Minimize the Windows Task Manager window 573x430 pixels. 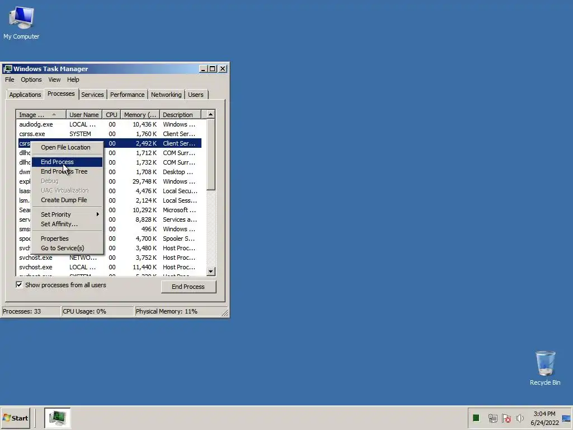(203, 69)
